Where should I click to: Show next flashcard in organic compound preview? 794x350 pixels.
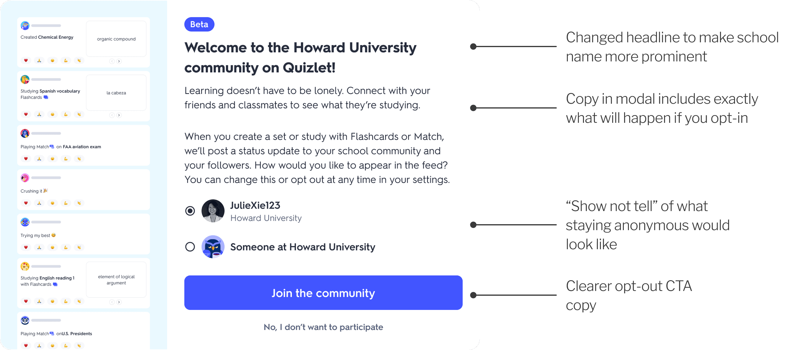[x=119, y=61]
